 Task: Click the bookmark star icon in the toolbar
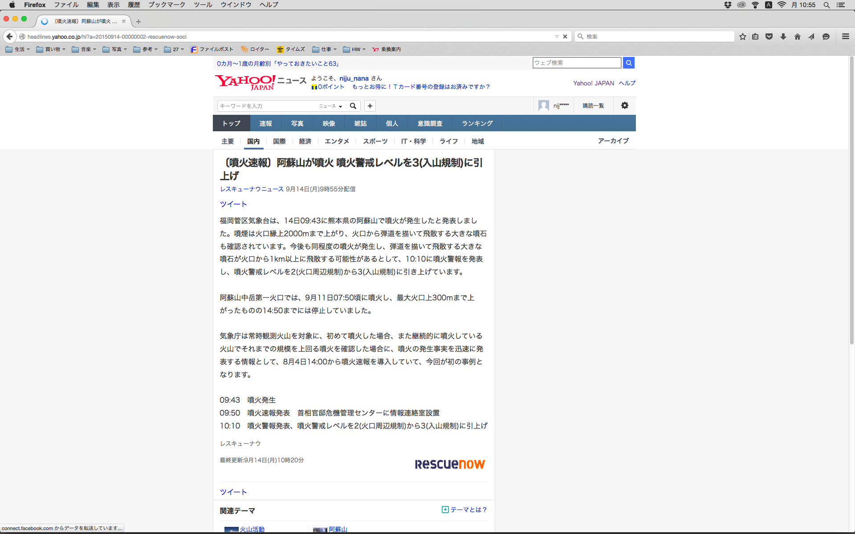(742, 36)
